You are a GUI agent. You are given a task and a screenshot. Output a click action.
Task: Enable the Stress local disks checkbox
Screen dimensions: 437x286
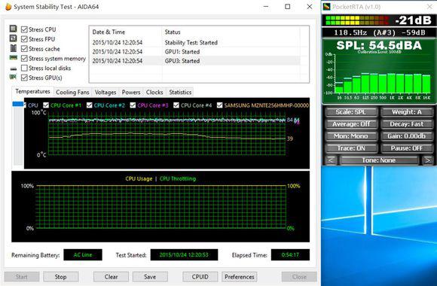24,68
